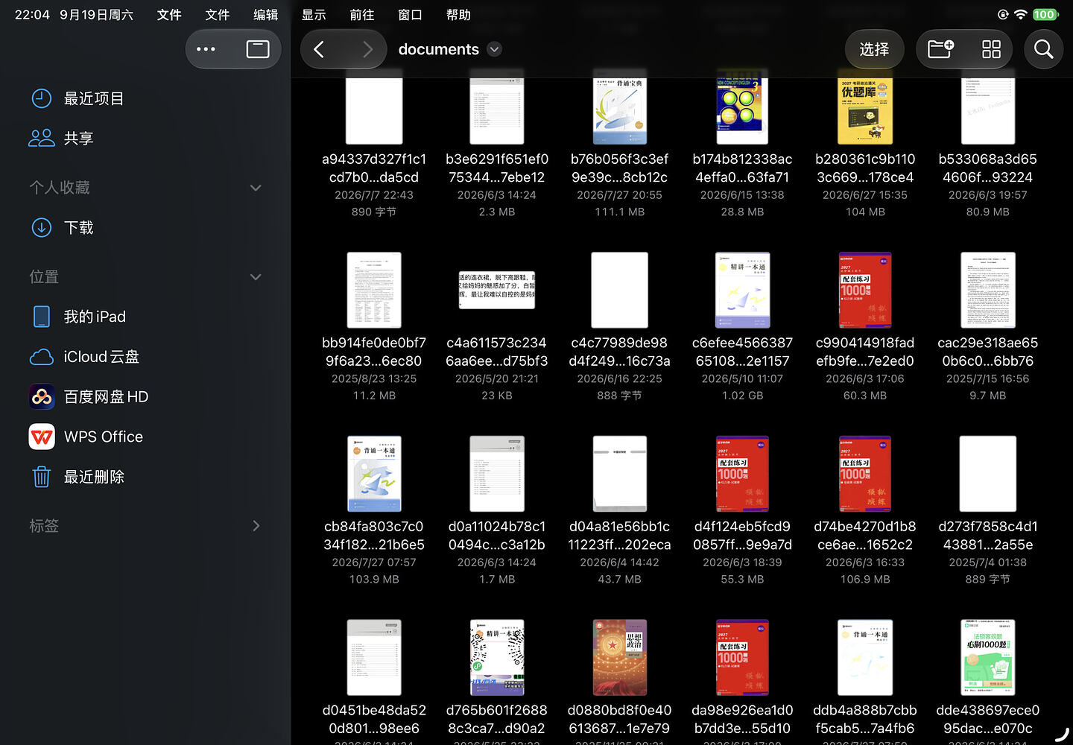Open the 帮助 menu
Image resolution: width=1073 pixels, height=745 pixels.
click(458, 15)
